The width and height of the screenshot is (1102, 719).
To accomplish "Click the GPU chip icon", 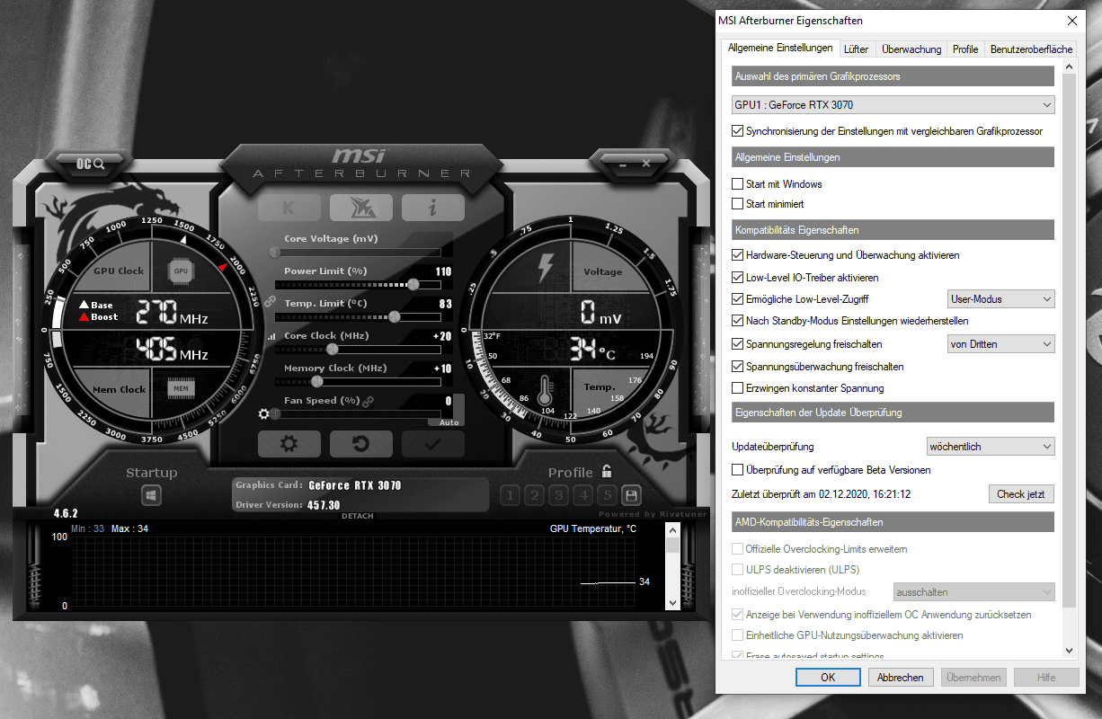I will pos(181,270).
